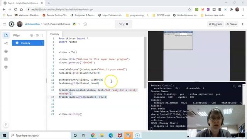Viewport: 247px width, 139px height.
Task: Click the siobhanallen username link
Action: tap(32, 24)
